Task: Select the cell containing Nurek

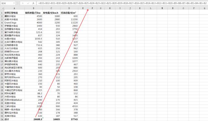Action: click(14, 77)
